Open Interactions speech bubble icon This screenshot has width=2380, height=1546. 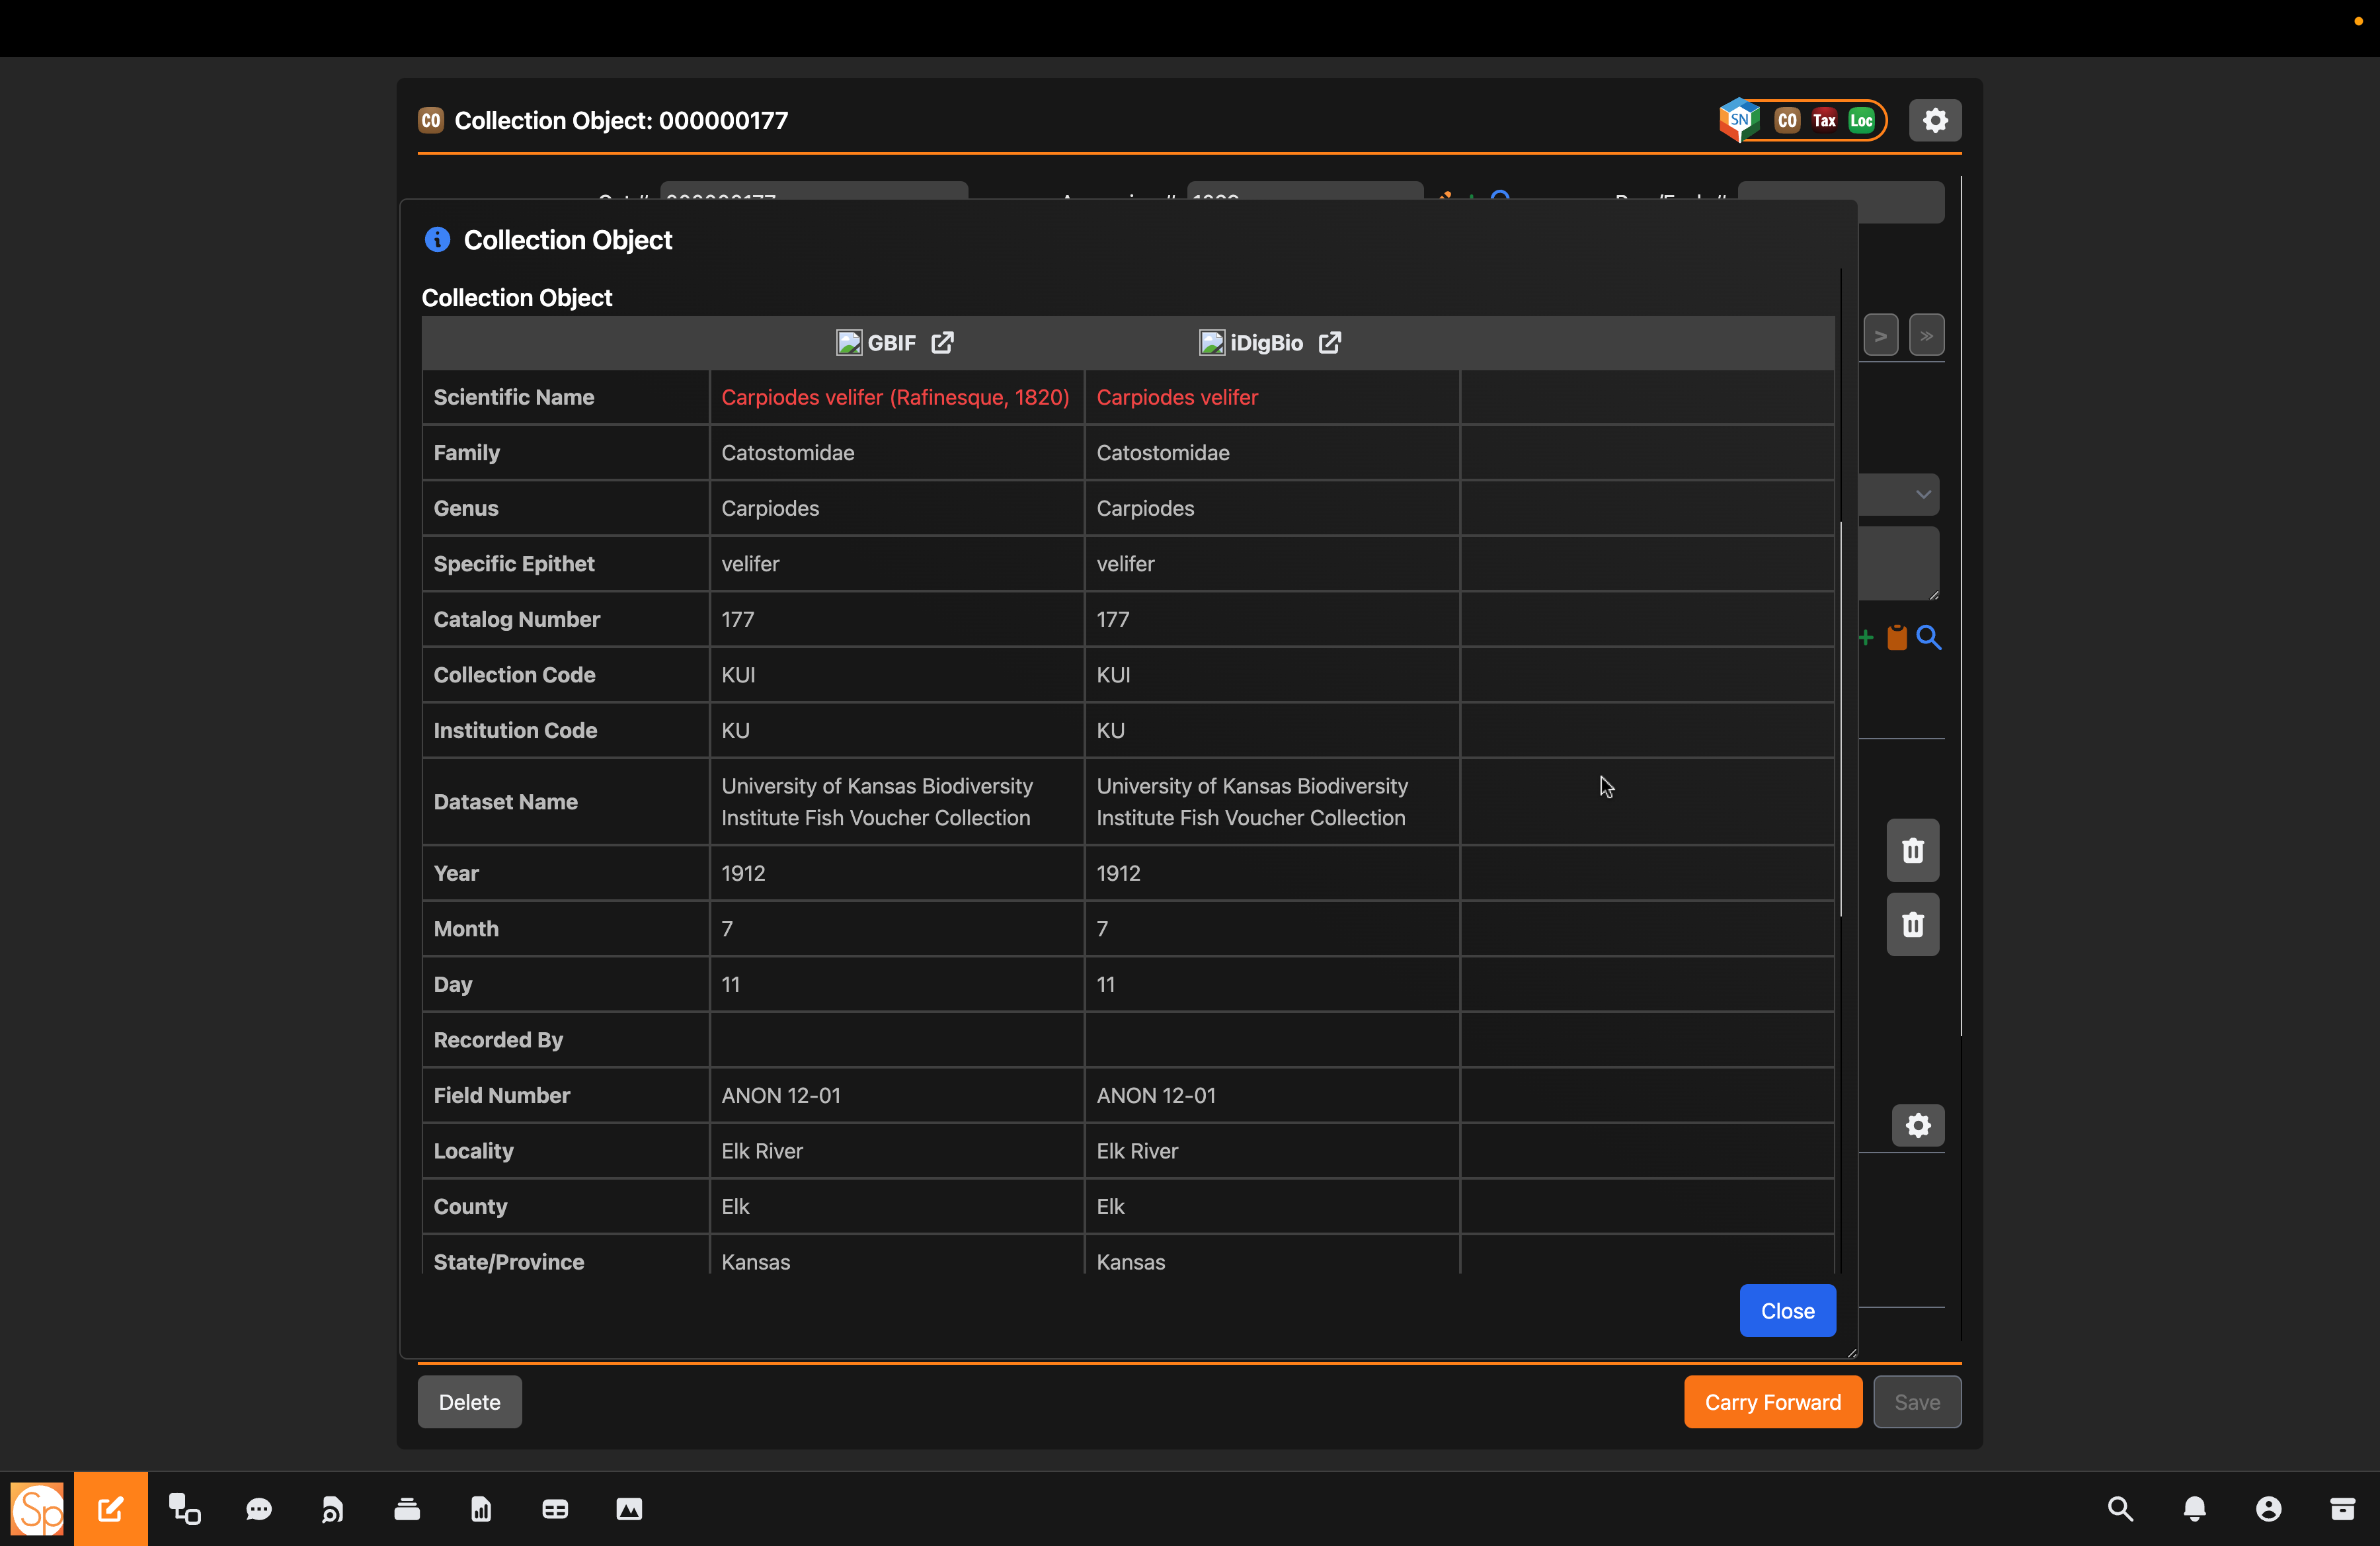pos(259,1509)
